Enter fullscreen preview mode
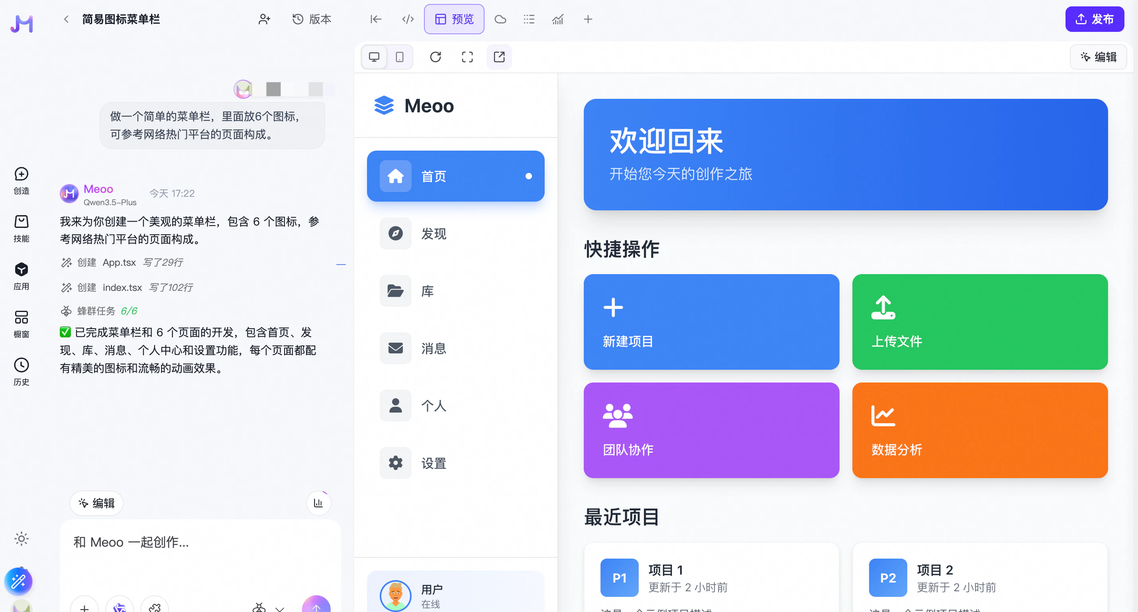 coord(467,57)
